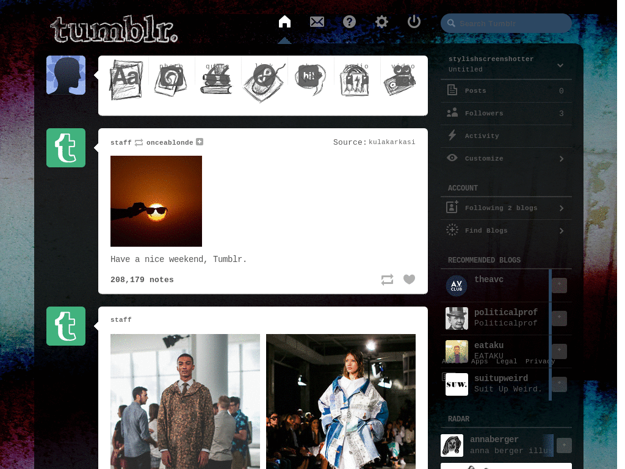Screen dimensions: 625x469
Task: Open politicalprof recommended blog
Action: (x=506, y=312)
